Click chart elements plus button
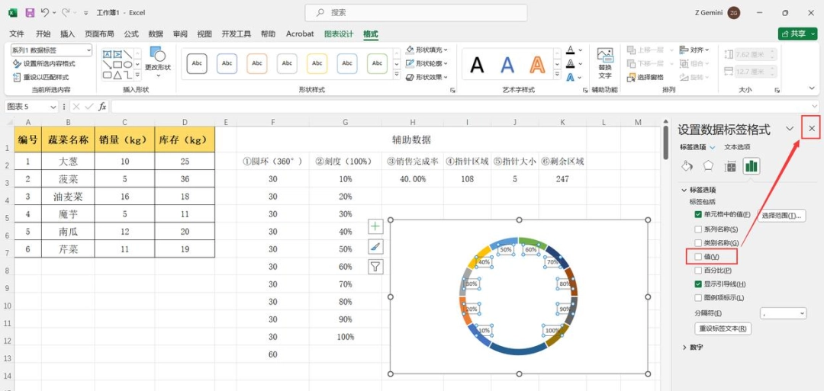This screenshot has width=824, height=391. click(375, 226)
